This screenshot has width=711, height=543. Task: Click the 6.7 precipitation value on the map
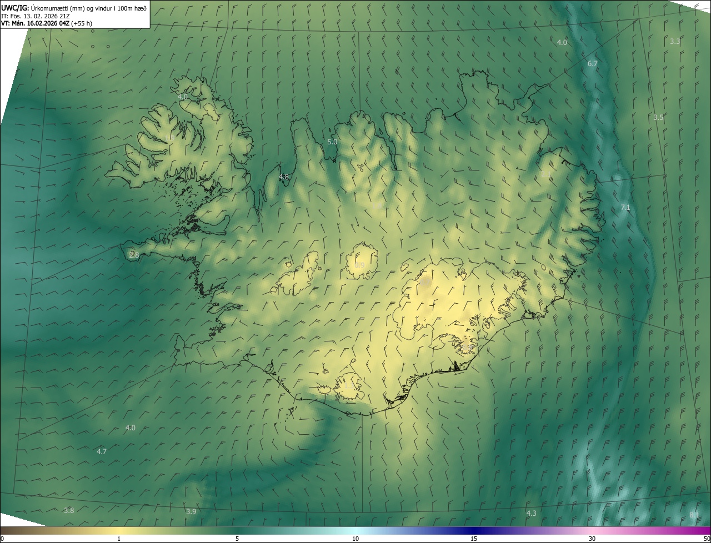593,63
